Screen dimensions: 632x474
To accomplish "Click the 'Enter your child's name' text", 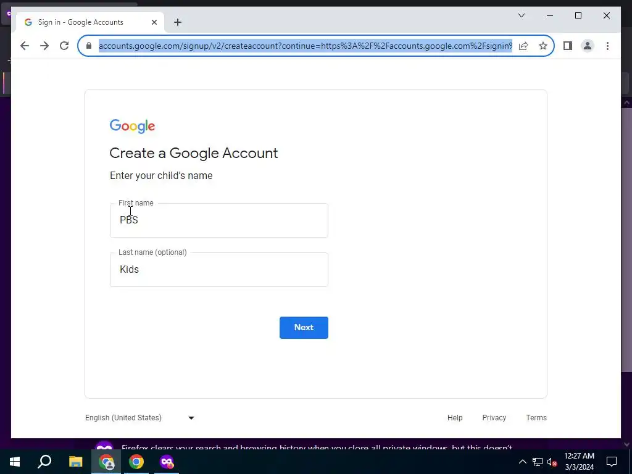I will point(161,175).
